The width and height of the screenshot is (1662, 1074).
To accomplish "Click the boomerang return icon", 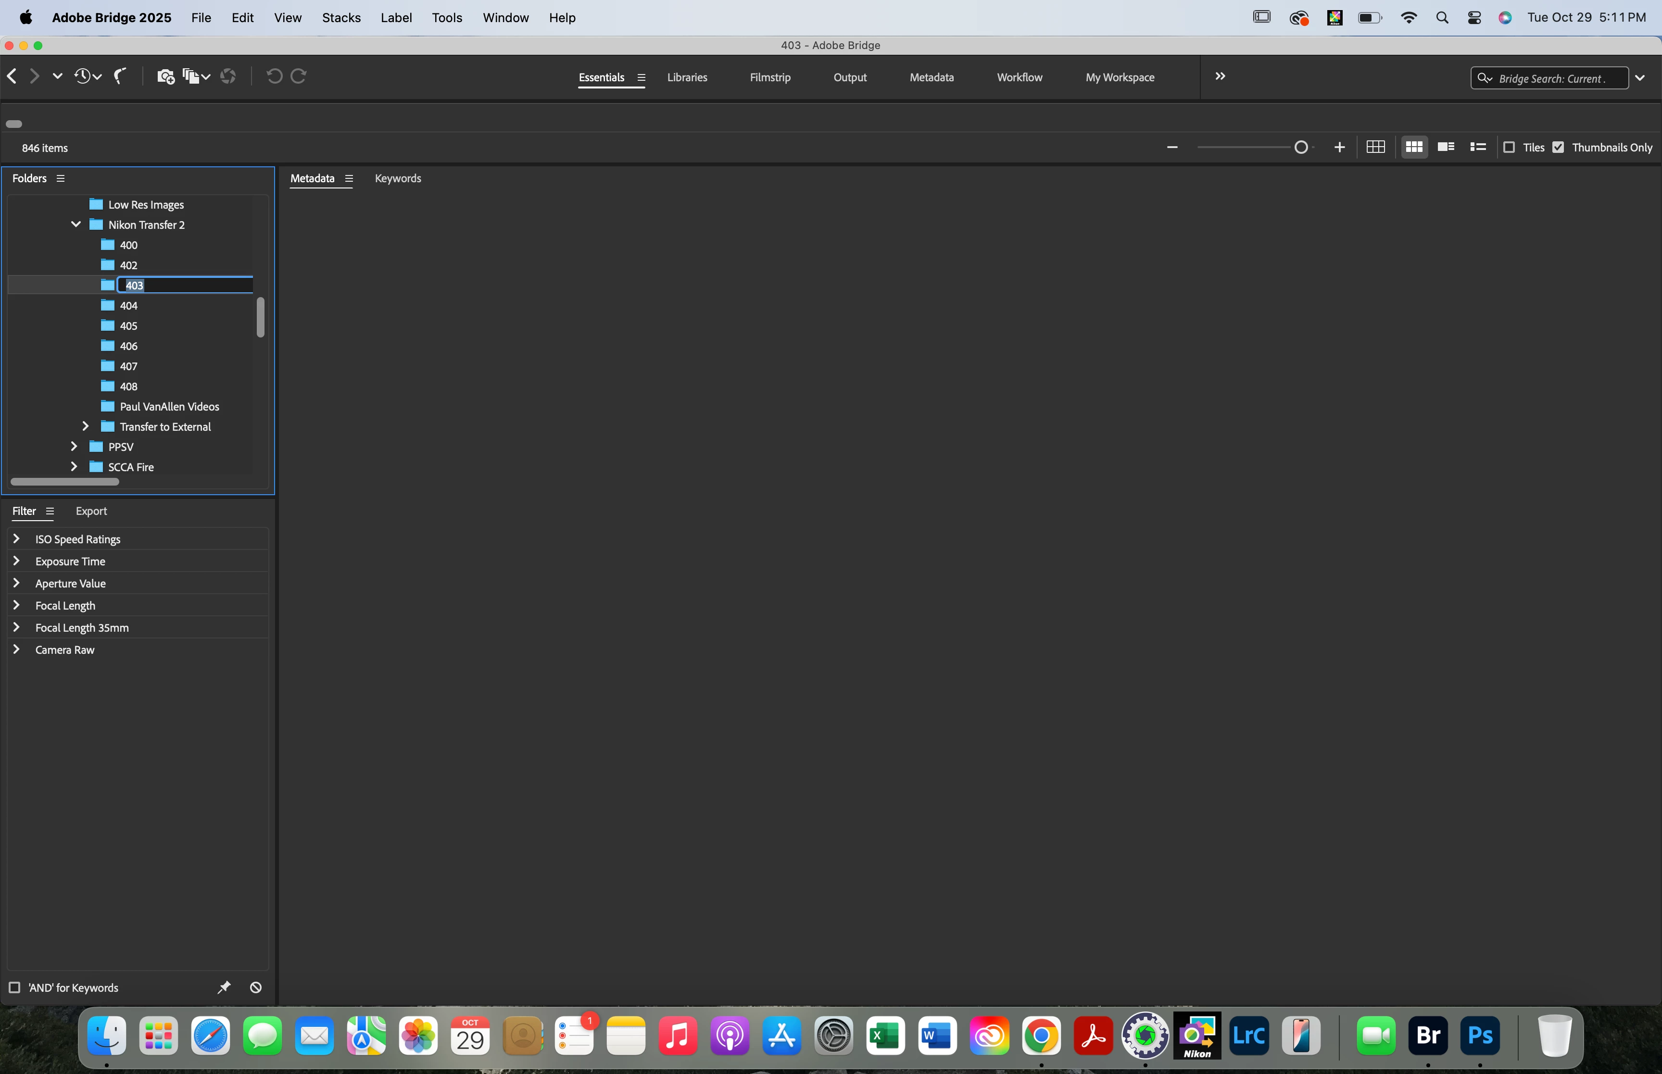I will point(120,77).
